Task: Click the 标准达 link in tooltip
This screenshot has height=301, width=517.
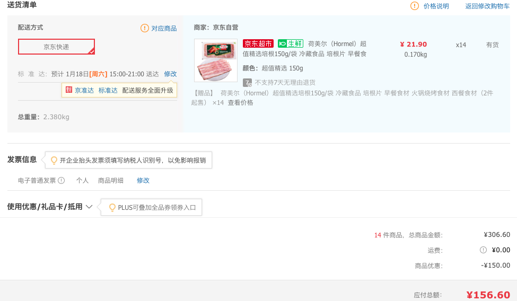Action: coord(108,90)
